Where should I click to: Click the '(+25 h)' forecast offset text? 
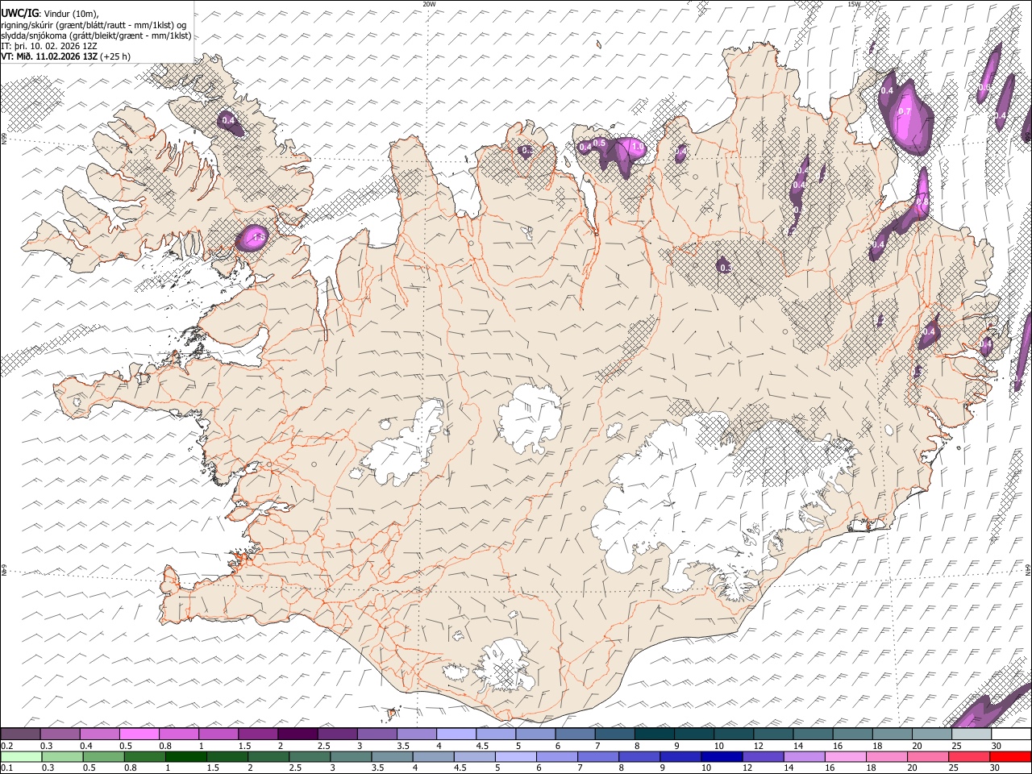pyautogui.click(x=115, y=56)
